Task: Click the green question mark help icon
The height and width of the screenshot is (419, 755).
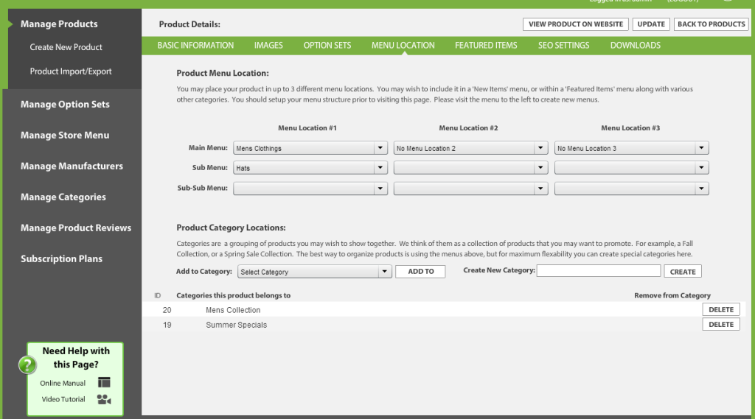Action: (x=27, y=365)
